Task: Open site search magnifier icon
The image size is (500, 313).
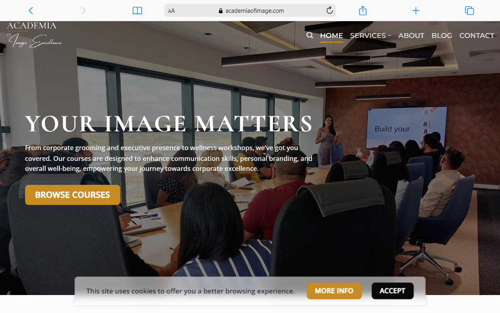Action: click(310, 36)
